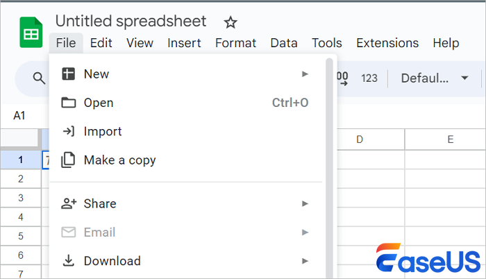The width and height of the screenshot is (486, 279).
Task: Click the Ctrl+O shortcut label
Action: pyautogui.click(x=290, y=103)
